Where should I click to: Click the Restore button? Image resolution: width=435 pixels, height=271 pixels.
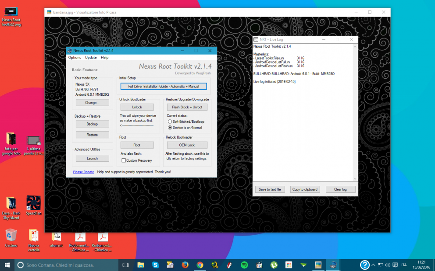93,135
